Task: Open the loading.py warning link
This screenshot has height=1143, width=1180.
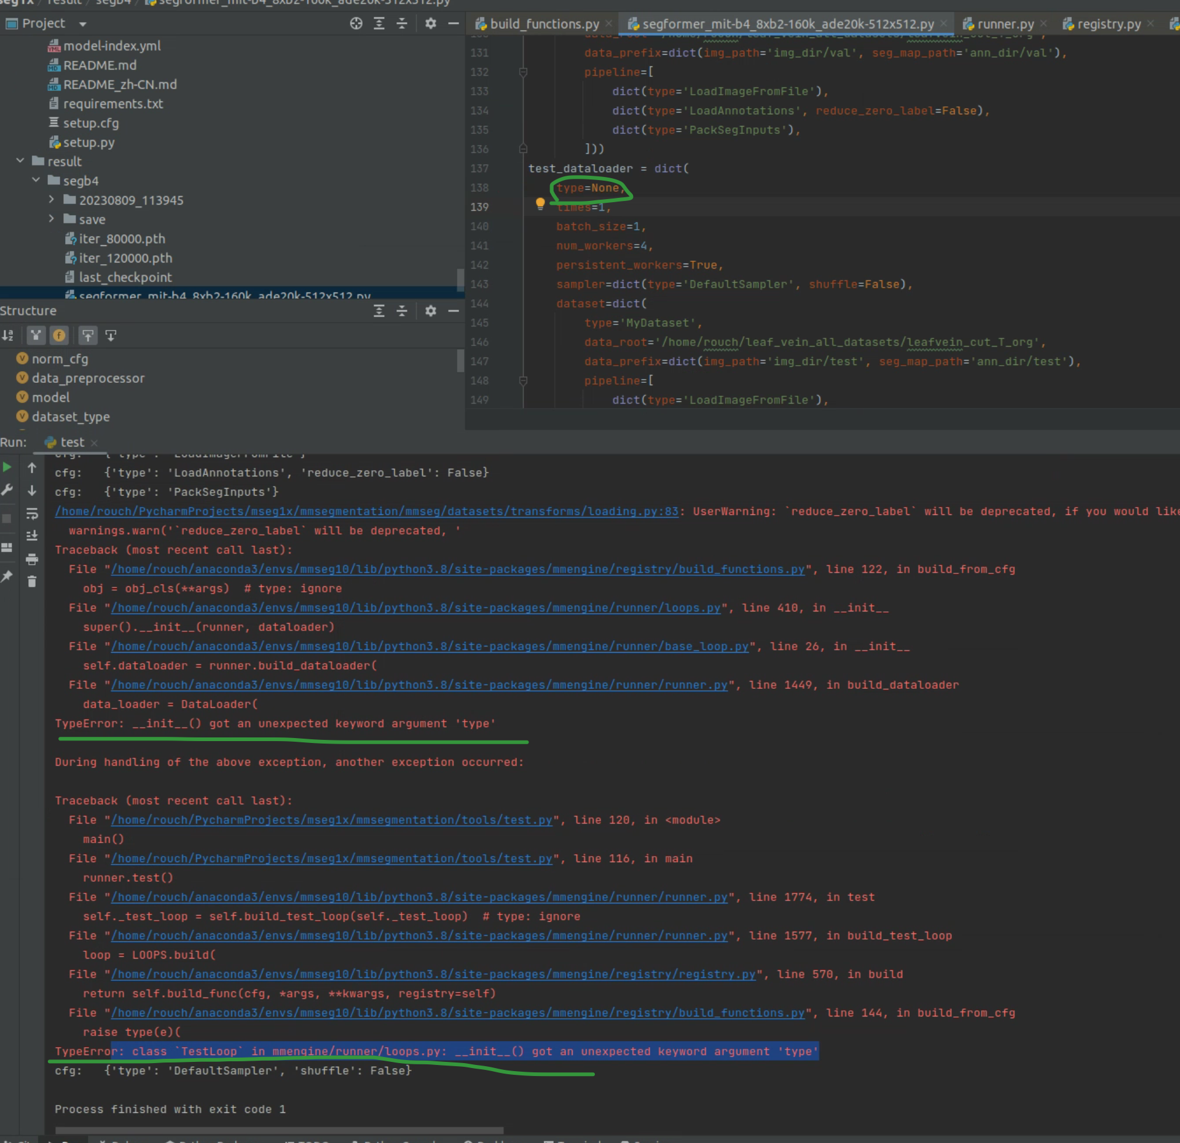Action: point(366,511)
